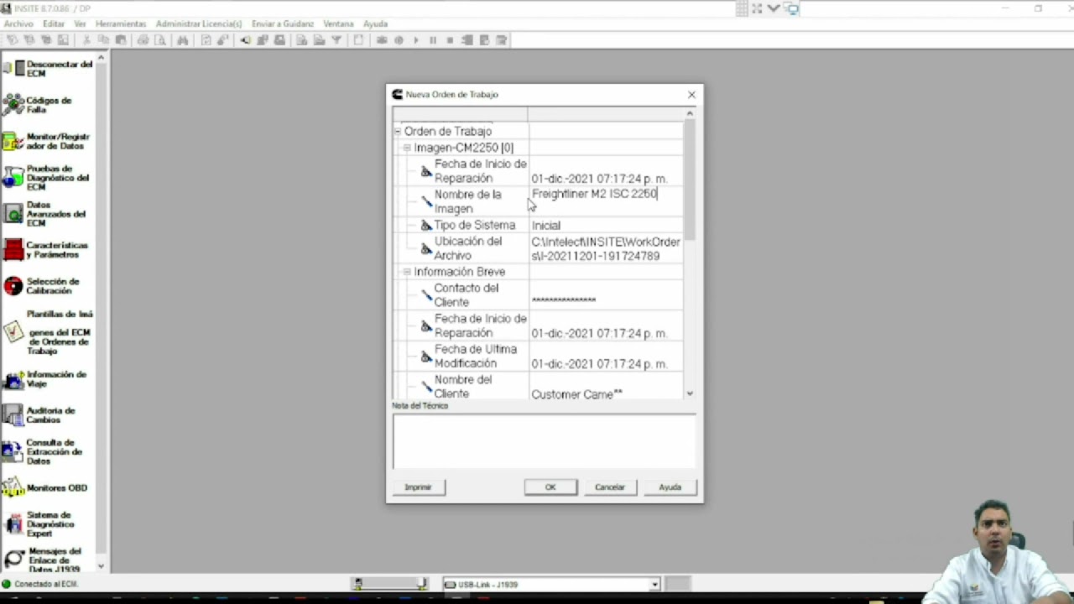1074x604 pixels.
Task: Click the Cancelar button
Action: [x=610, y=487]
